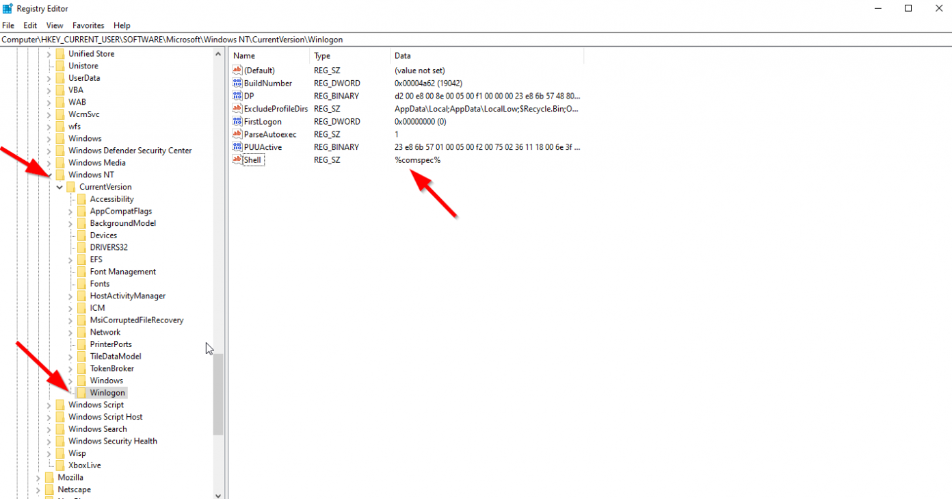
Task: Click the Devices folder icon
Action: (x=81, y=235)
